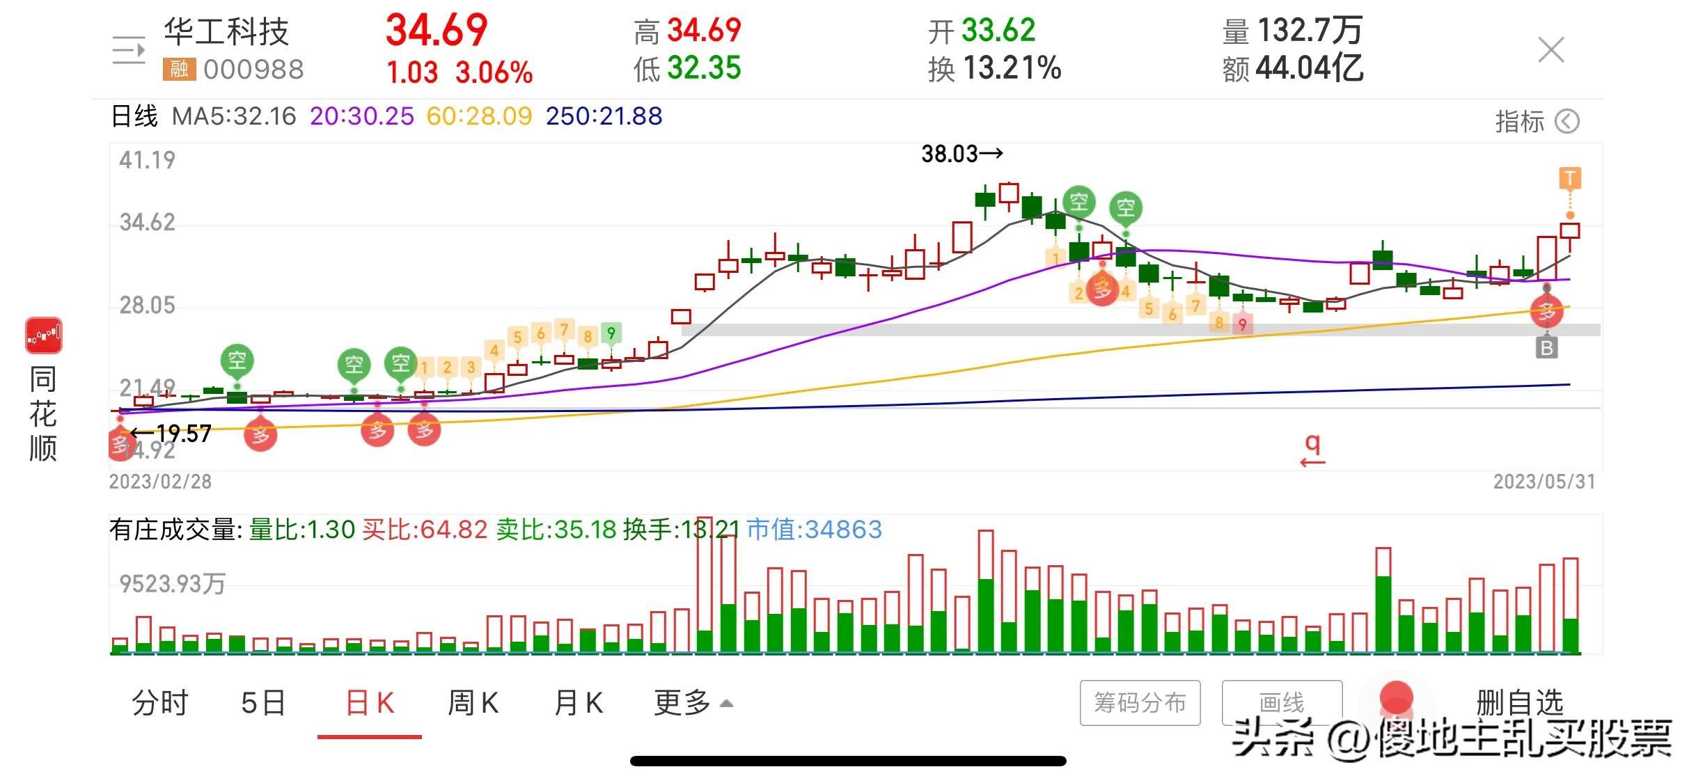
Task: Tap the green 9 sequence marker
Action: tap(611, 333)
